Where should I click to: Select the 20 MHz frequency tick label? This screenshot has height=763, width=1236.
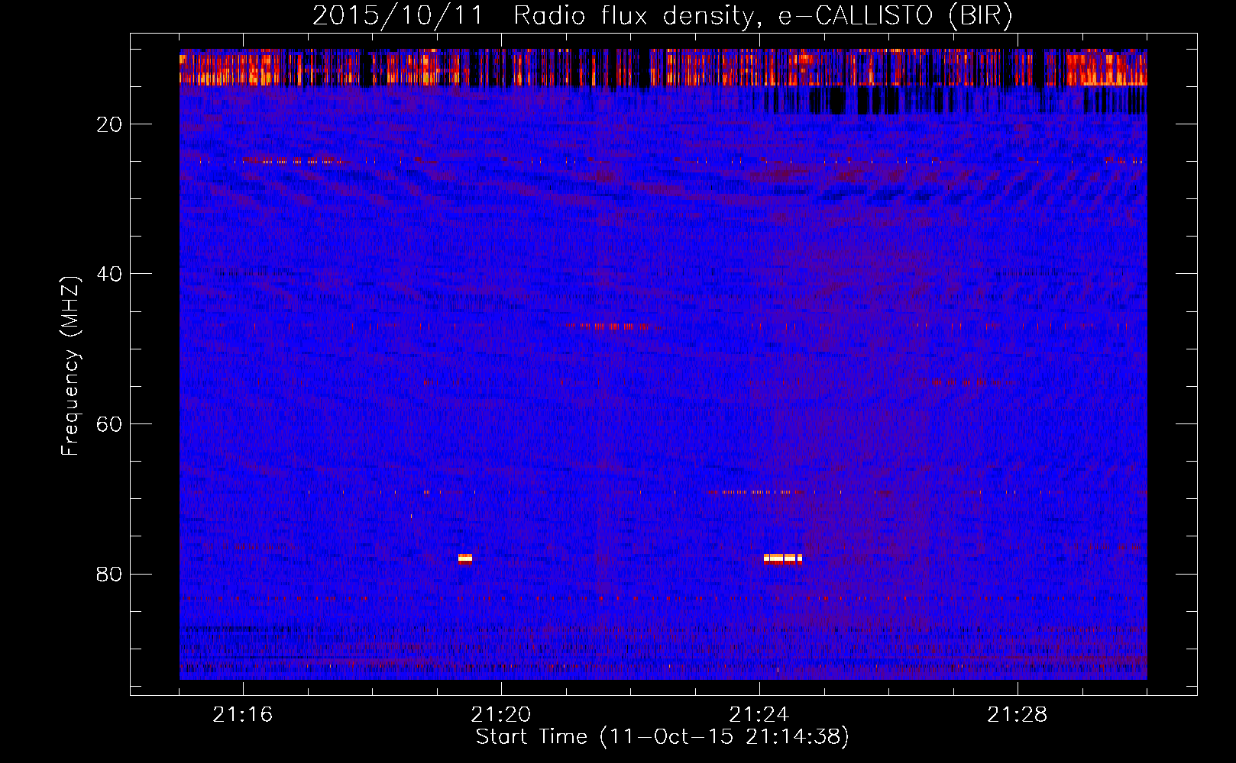coord(110,124)
